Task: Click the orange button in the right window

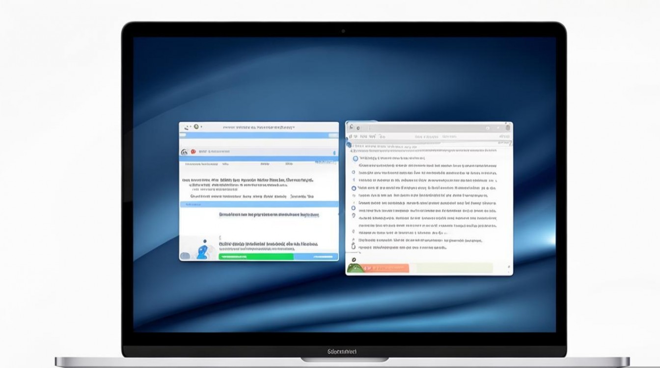Action: point(385,268)
